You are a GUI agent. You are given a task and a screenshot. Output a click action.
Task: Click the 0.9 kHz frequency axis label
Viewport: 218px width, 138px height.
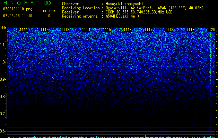pyautogui.click(x=2, y=79)
